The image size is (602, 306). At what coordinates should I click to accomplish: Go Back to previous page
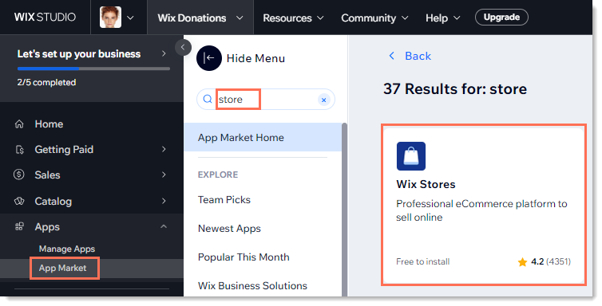pos(418,56)
